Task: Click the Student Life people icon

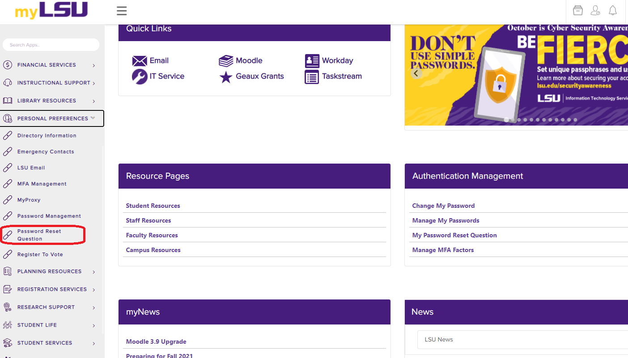Action: (8, 325)
